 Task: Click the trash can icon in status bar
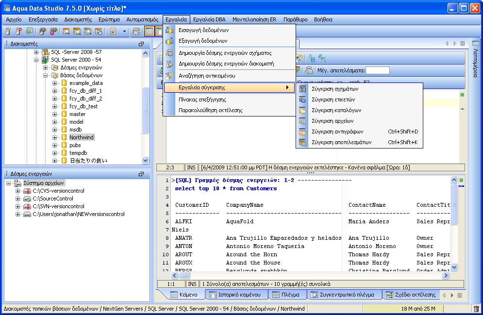(x=477, y=309)
